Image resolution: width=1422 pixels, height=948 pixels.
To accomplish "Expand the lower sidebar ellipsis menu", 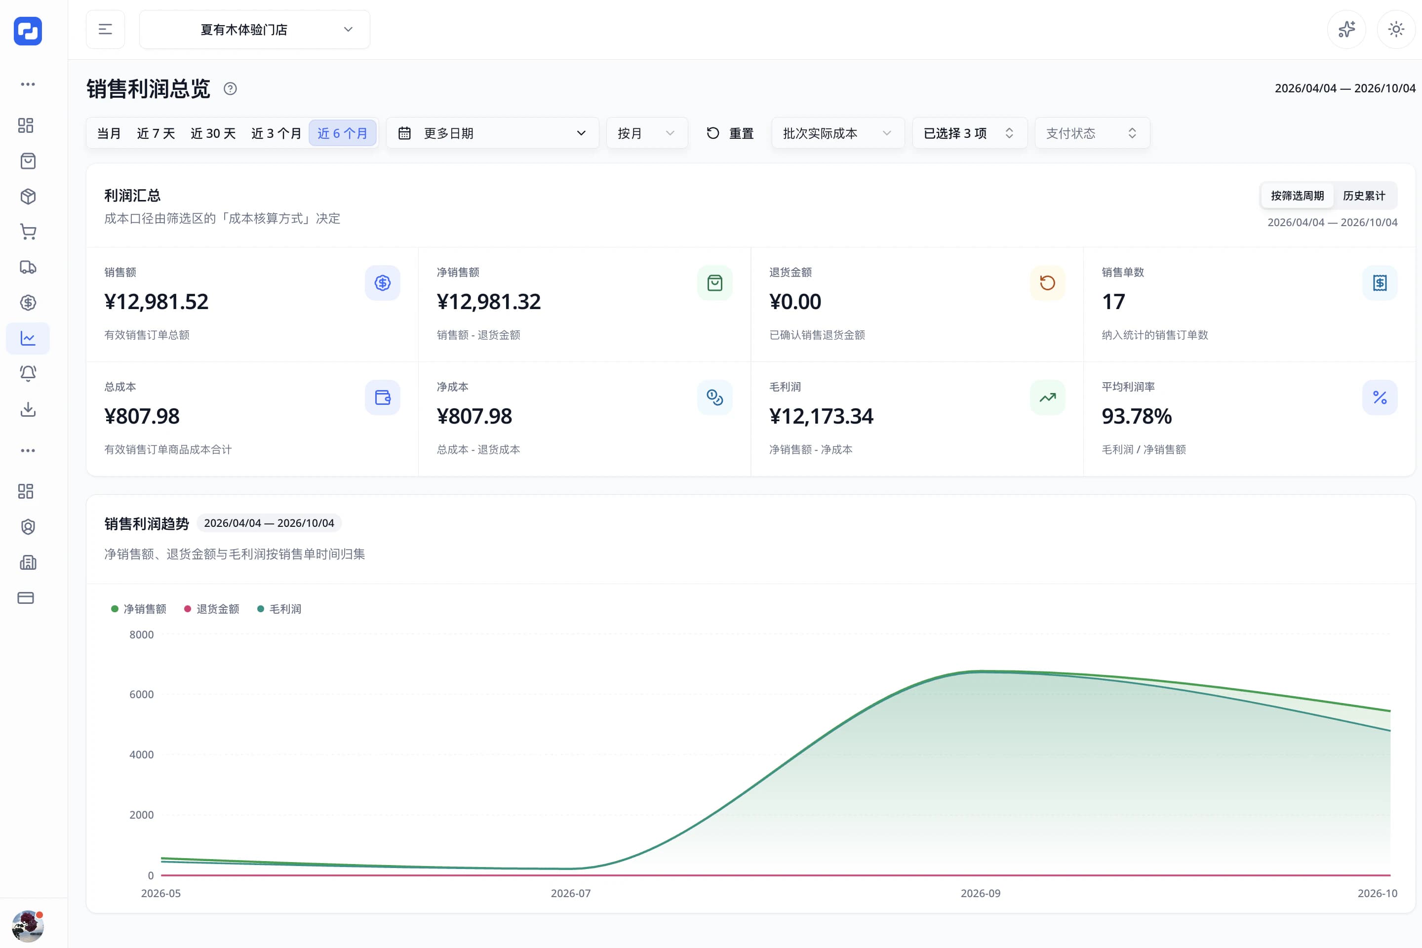I will (28, 450).
